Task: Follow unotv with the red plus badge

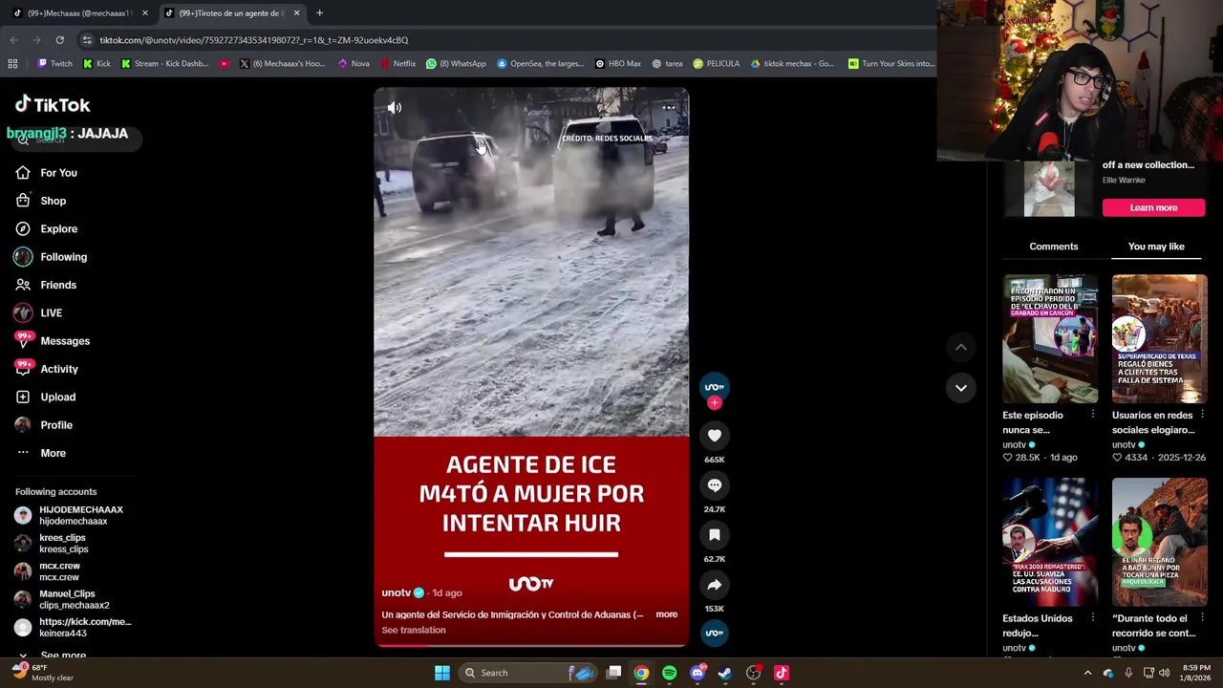Action: (714, 403)
